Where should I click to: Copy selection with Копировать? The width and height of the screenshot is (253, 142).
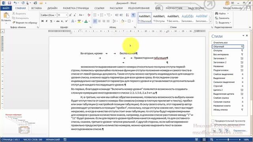20,18
